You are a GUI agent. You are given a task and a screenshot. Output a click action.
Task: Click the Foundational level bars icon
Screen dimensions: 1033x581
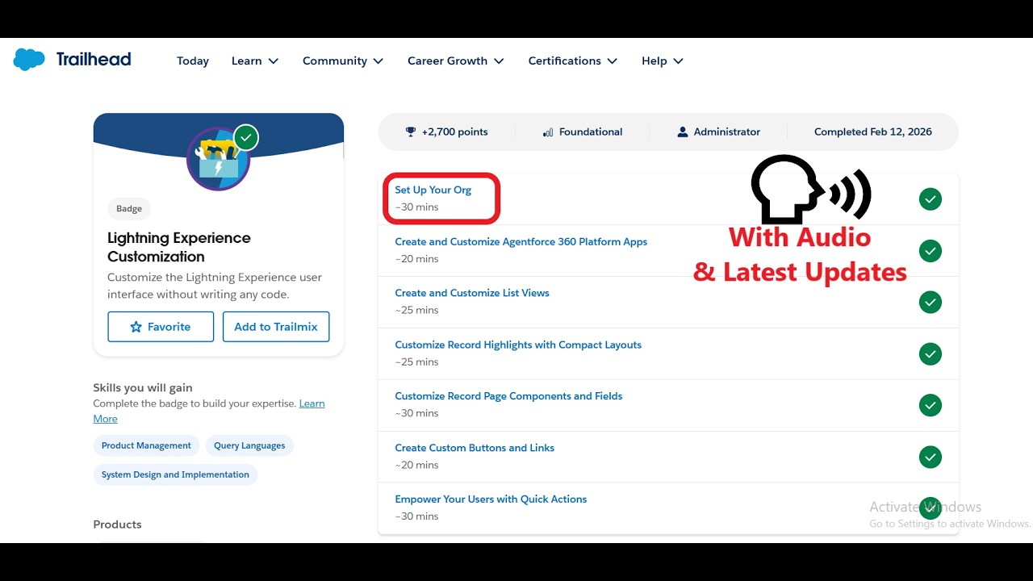tap(548, 132)
